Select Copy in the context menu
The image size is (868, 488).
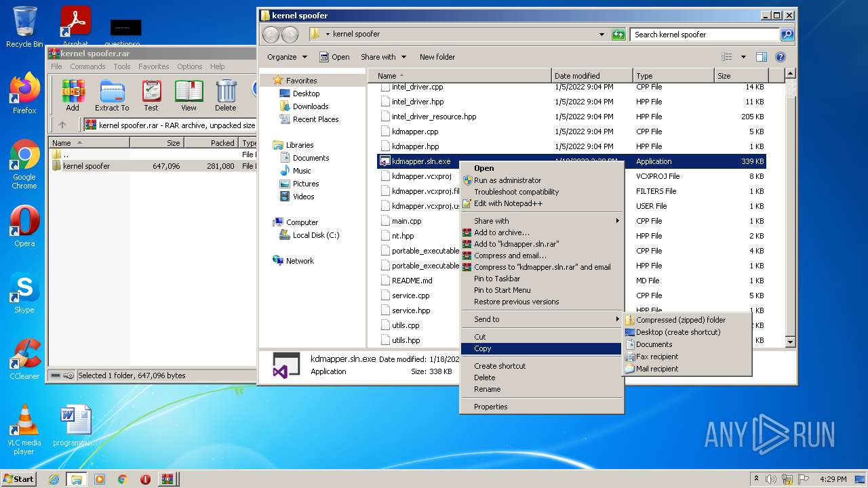point(541,348)
